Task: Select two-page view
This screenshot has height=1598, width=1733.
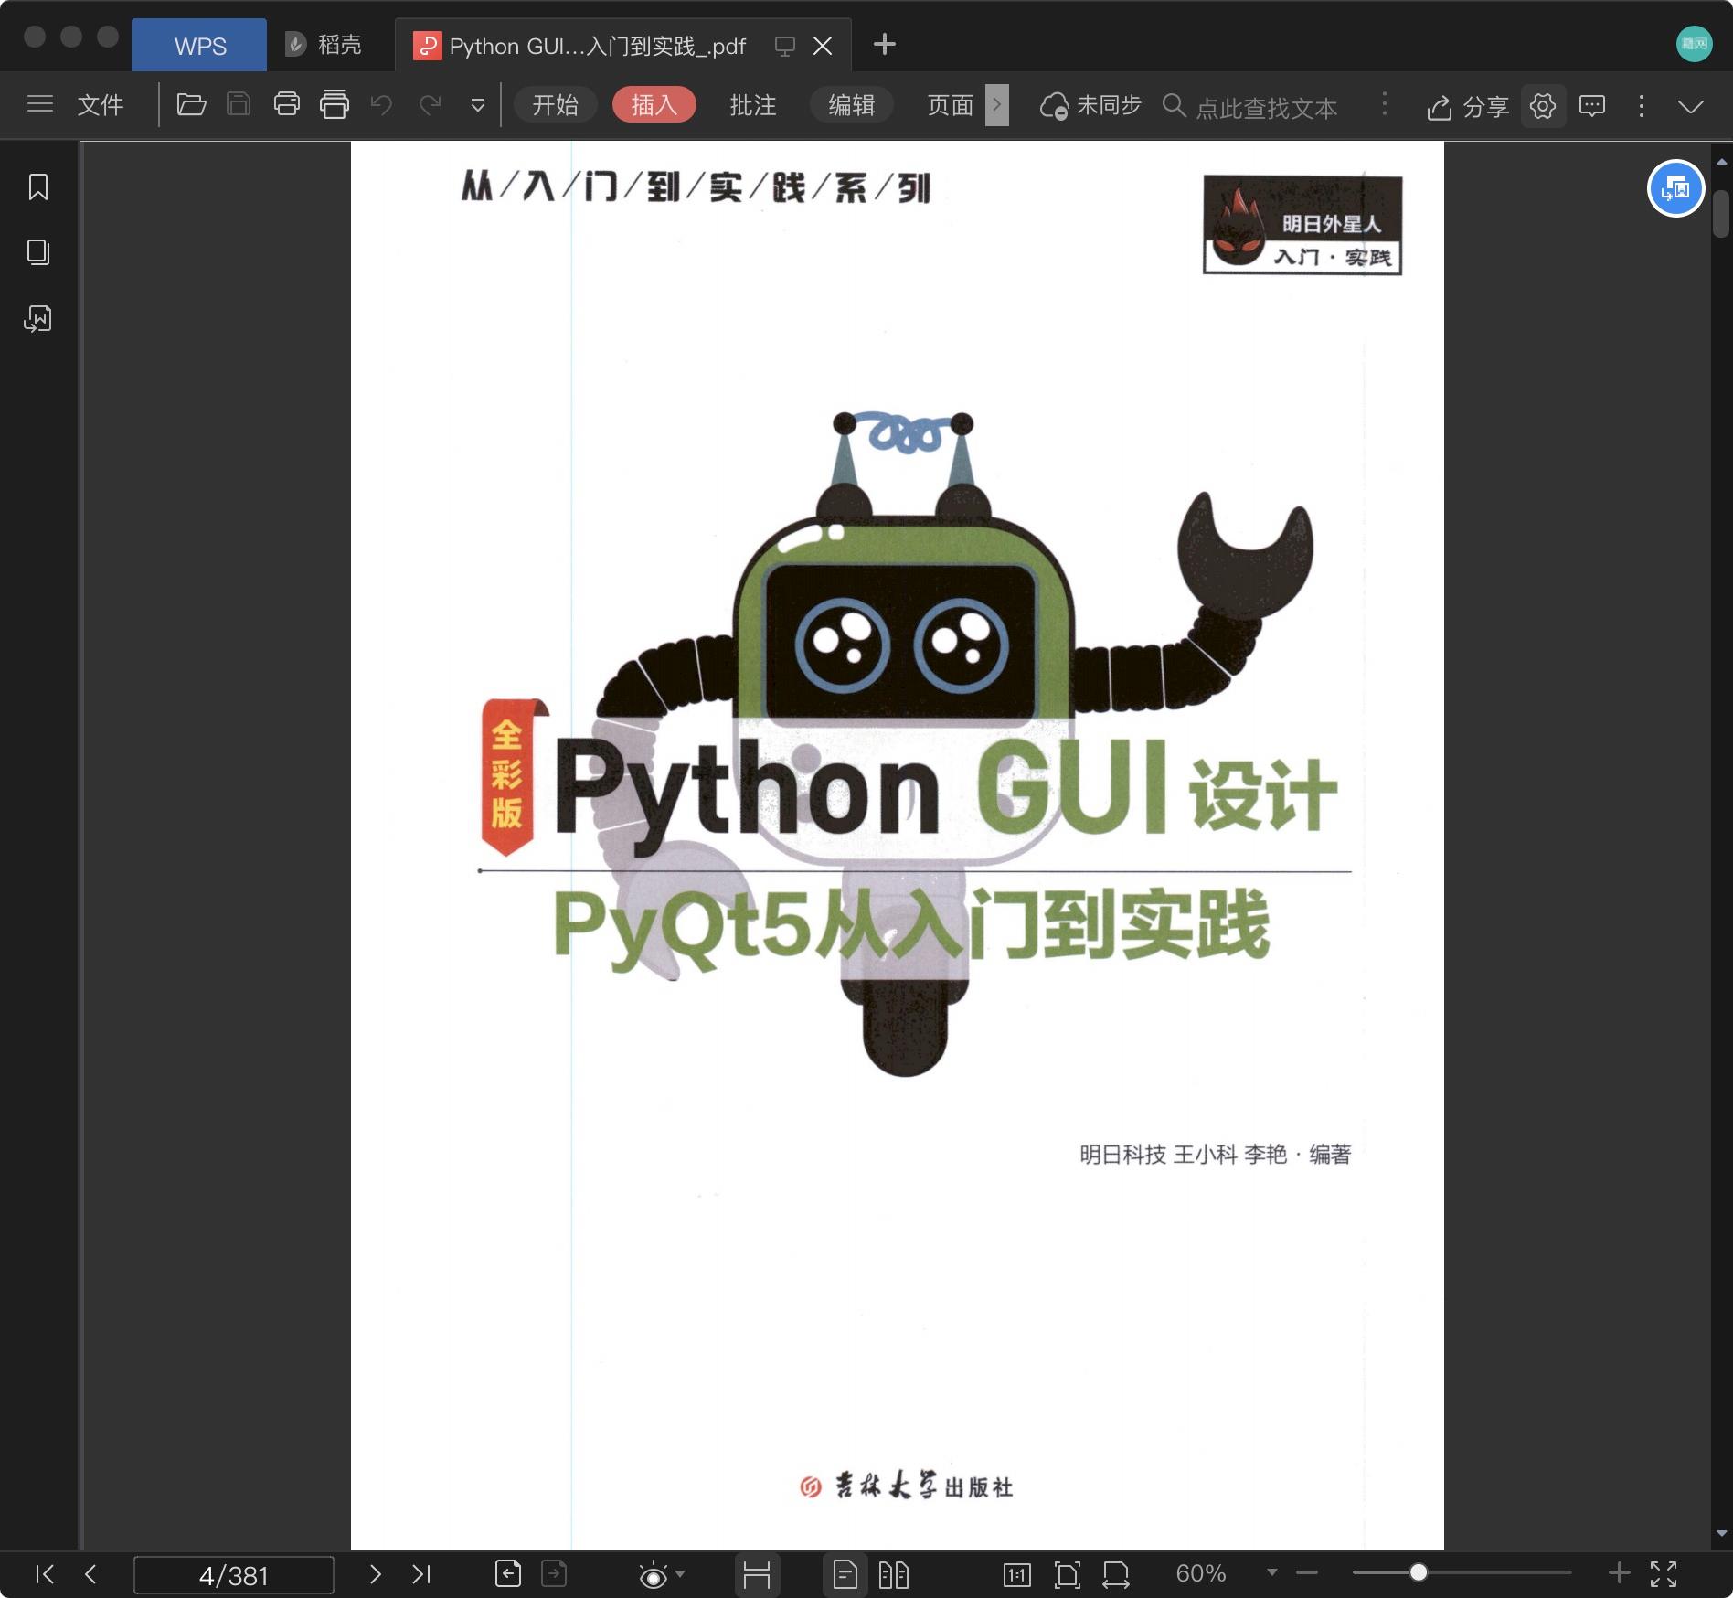Action: pyautogui.click(x=893, y=1574)
